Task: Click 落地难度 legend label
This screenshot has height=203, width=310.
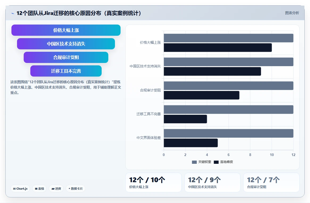Action: 226,162
